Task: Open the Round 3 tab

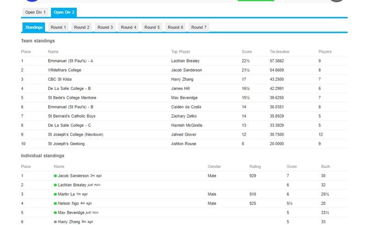Action: (x=105, y=27)
